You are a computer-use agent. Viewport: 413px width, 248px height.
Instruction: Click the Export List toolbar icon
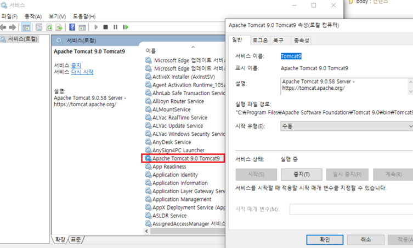point(59,27)
